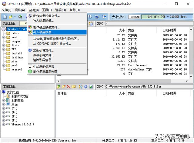
Task: Open the 操作(A) menu
Action: coord(20,10)
